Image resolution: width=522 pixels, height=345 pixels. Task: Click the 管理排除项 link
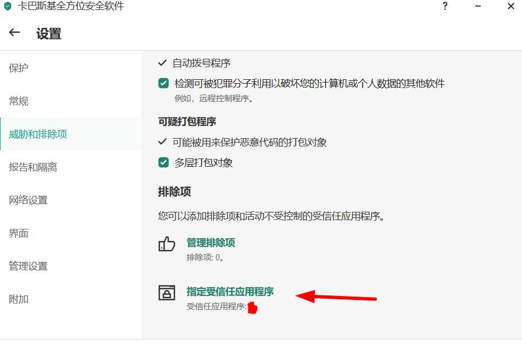(x=211, y=243)
